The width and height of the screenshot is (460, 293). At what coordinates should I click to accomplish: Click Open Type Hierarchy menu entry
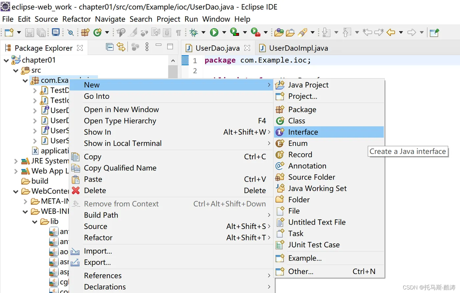tap(172, 121)
